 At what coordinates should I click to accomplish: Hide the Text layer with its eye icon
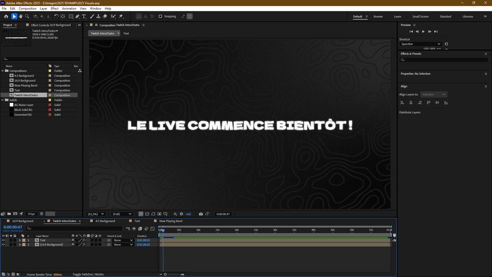[3, 240]
